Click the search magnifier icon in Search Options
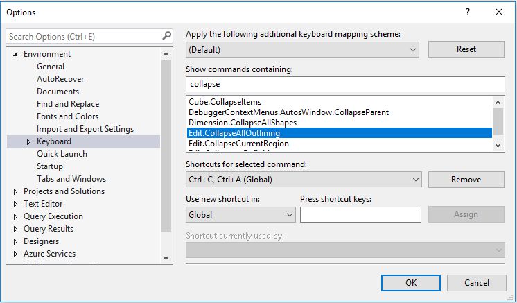 click(x=167, y=36)
